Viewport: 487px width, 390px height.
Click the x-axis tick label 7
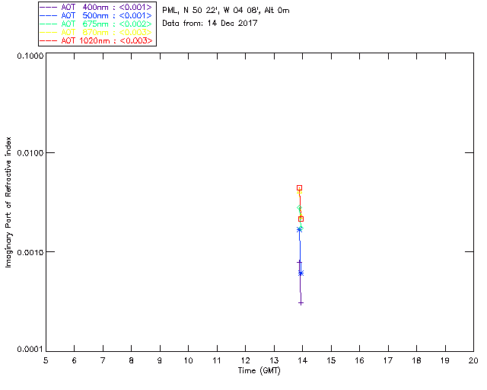click(103, 361)
